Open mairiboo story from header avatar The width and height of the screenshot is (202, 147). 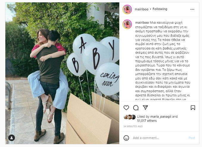(x=127, y=9)
